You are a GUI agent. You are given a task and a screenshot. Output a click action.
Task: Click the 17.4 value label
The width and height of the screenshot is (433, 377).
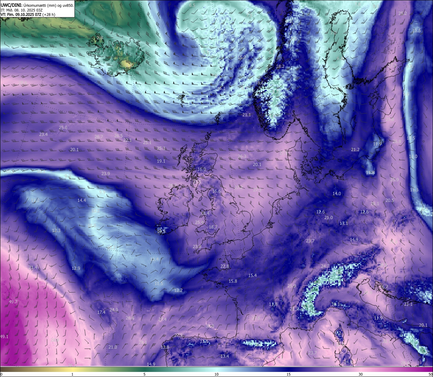point(101,312)
